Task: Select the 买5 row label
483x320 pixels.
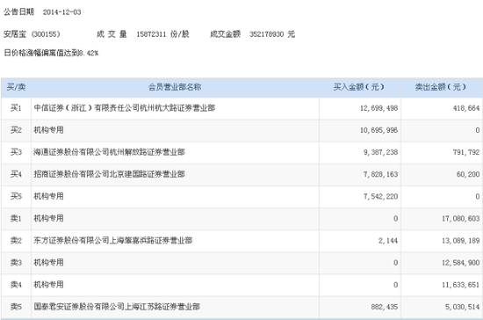Action: [16, 196]
